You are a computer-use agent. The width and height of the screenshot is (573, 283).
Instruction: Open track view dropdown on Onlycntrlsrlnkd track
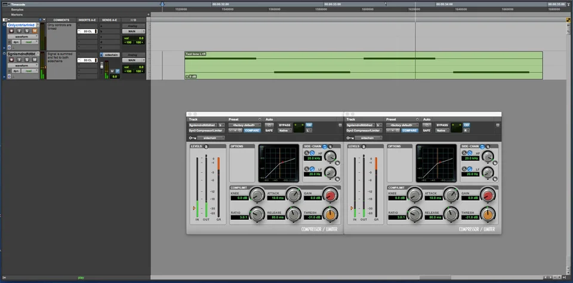click(23, 37)
